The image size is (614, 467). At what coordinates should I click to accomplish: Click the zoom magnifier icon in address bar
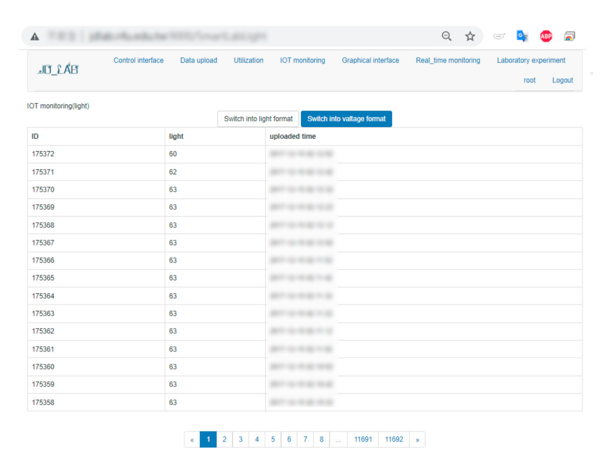click(x=446, y=37)
